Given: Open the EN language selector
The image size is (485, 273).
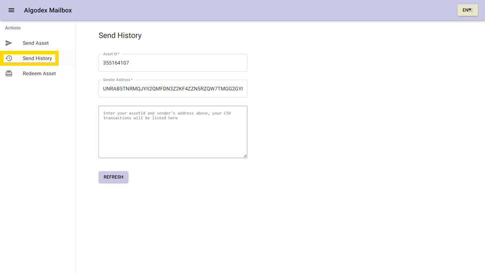Looking at the screenshot, I should [x=467, y=10].
